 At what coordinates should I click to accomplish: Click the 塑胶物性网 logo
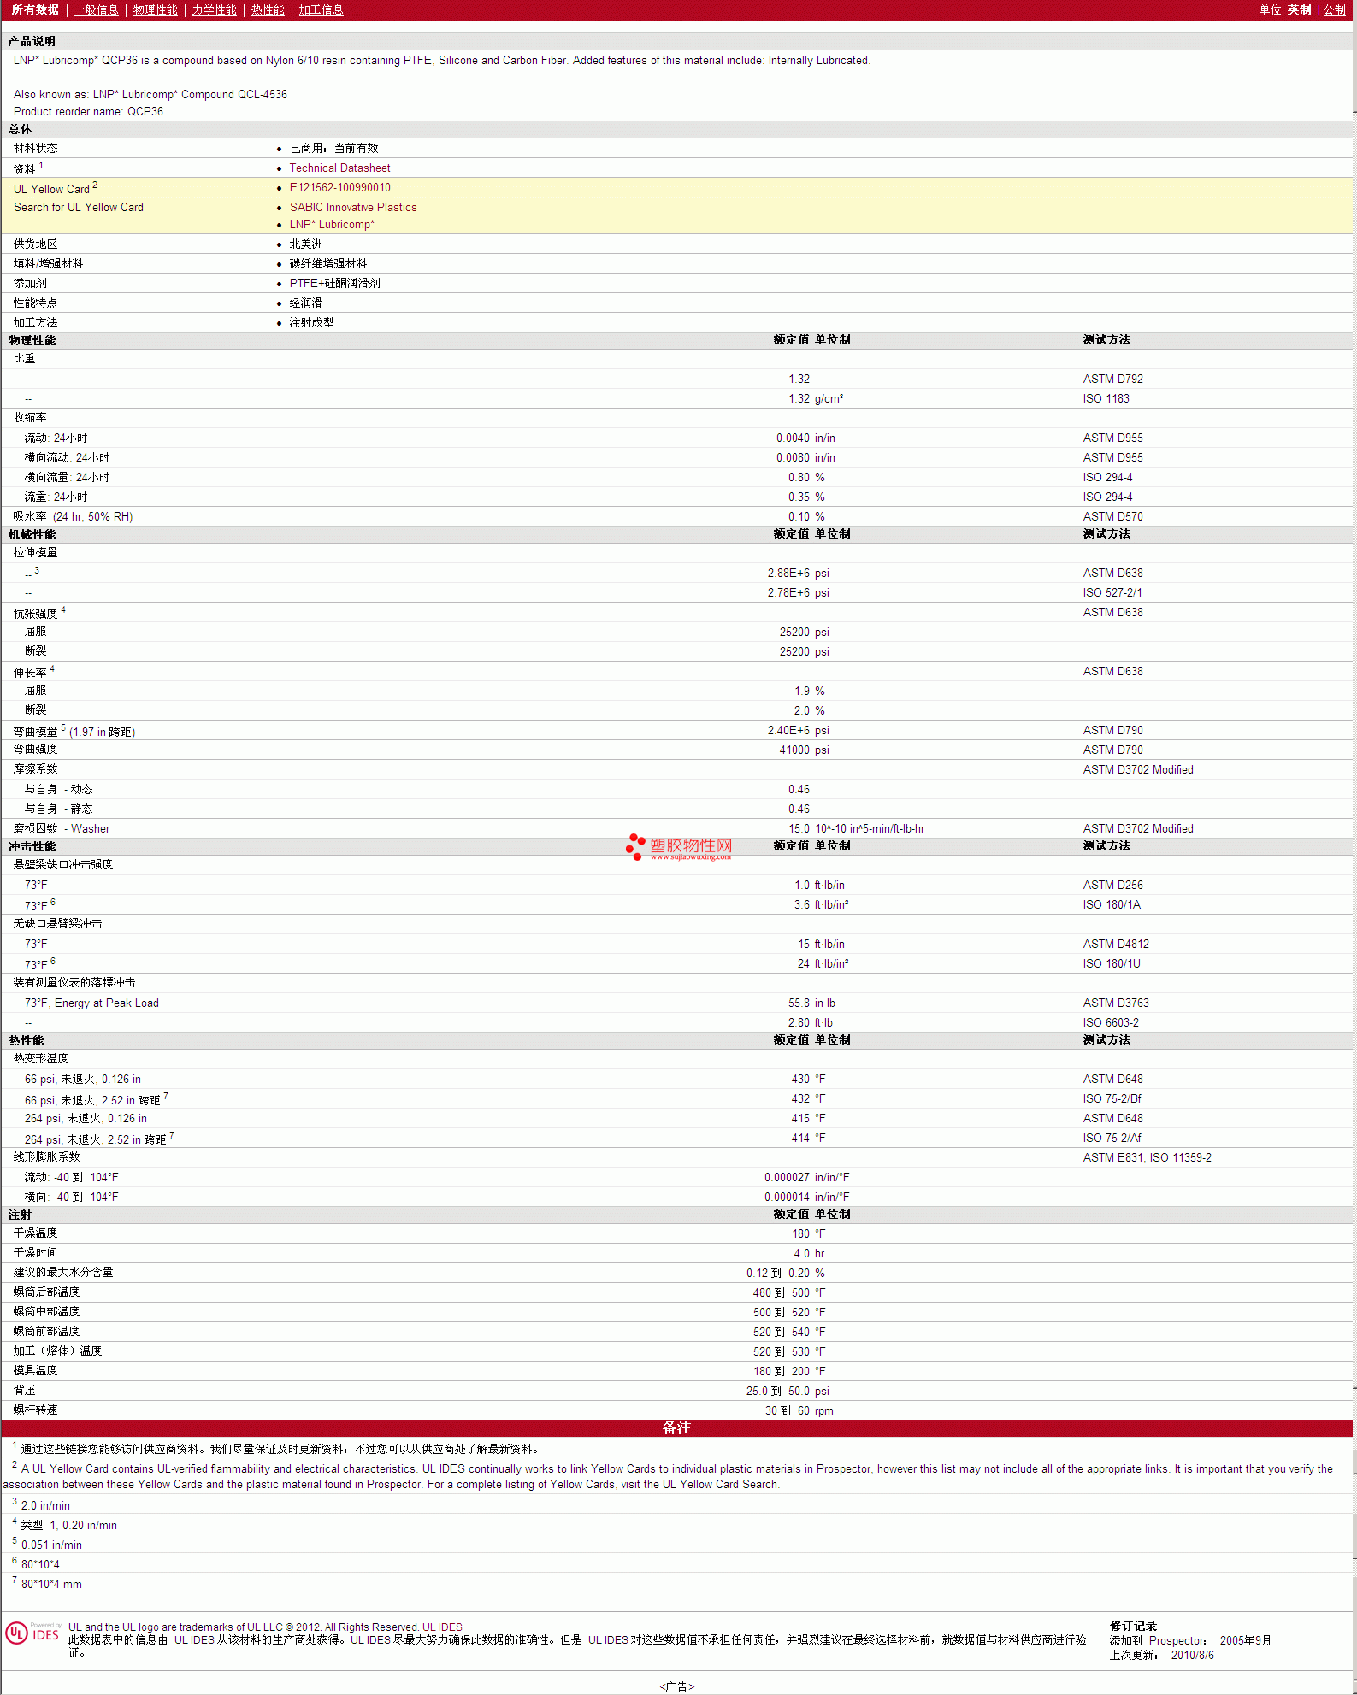(x=679, y=847)
